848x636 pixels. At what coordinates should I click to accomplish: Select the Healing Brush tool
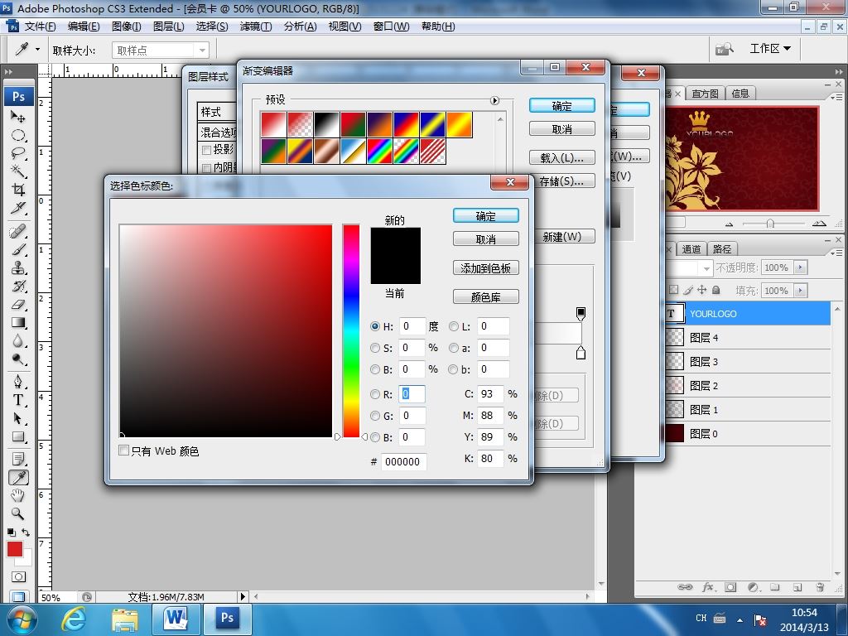(x=18, y=232)
